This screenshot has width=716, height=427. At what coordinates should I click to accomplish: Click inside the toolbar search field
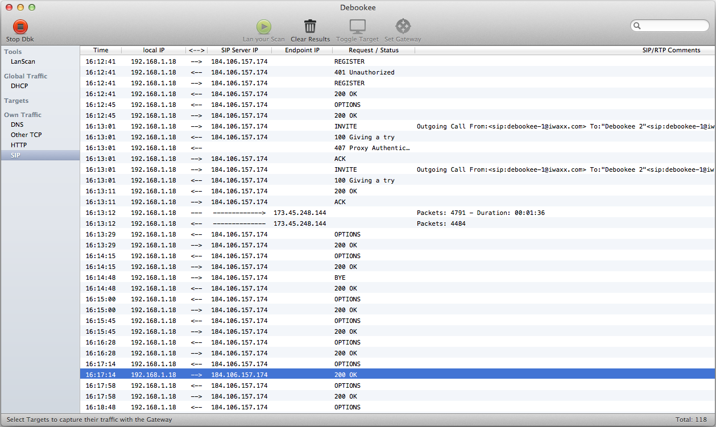click(x=674, y=26)
